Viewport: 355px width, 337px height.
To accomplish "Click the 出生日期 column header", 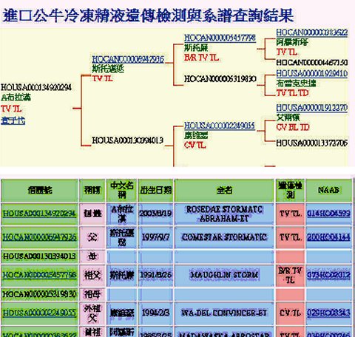I will click(x=155, y=190).
